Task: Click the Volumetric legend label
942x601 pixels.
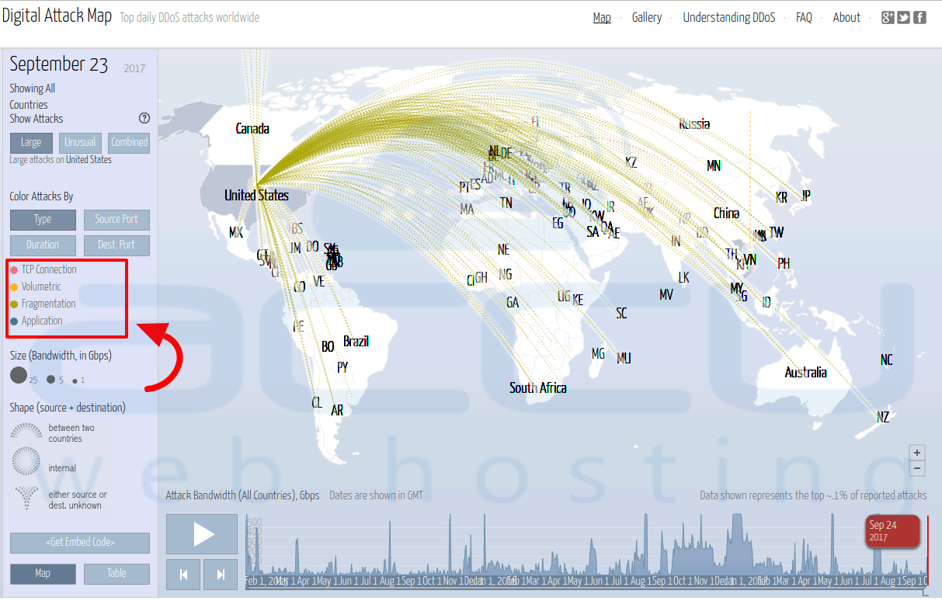Action: point(41,287)
